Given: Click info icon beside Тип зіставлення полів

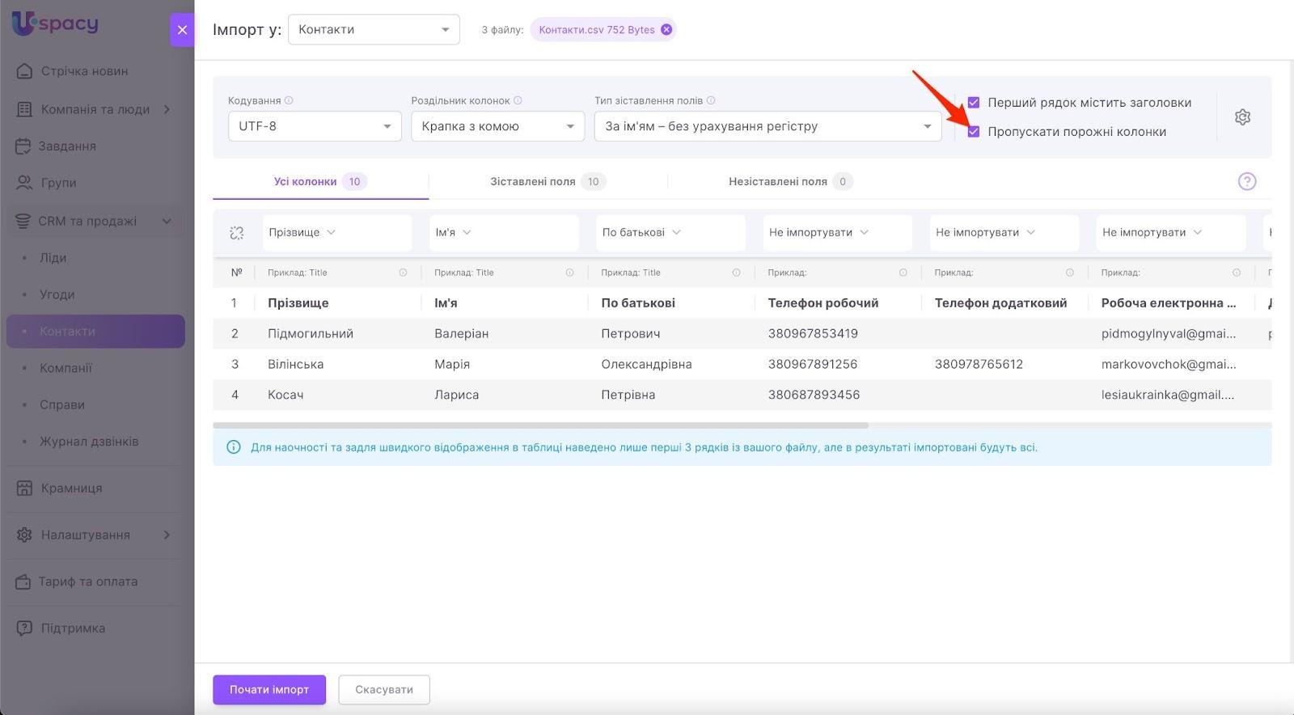Looking at the screenshot, I should coord(711,100).
